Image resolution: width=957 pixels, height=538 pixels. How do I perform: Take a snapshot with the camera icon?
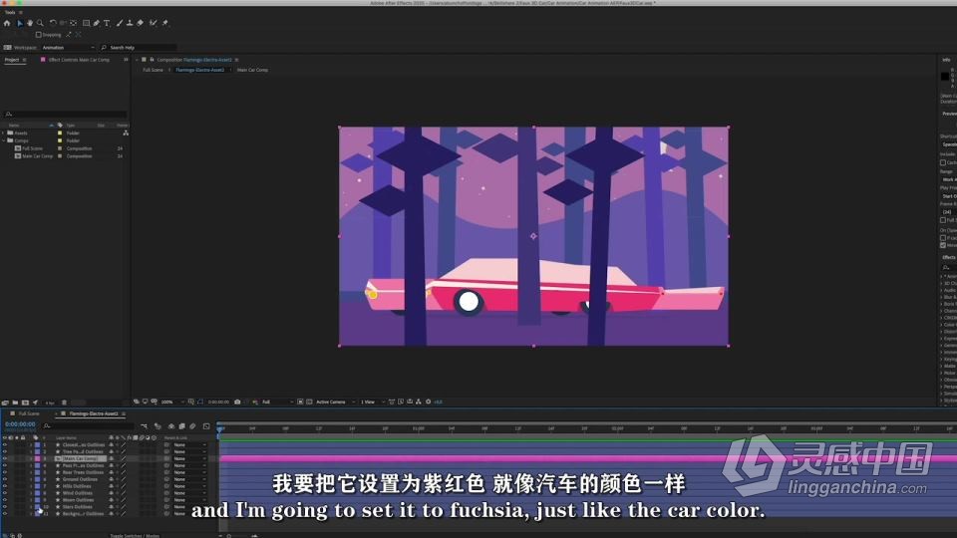click(237, 402)
